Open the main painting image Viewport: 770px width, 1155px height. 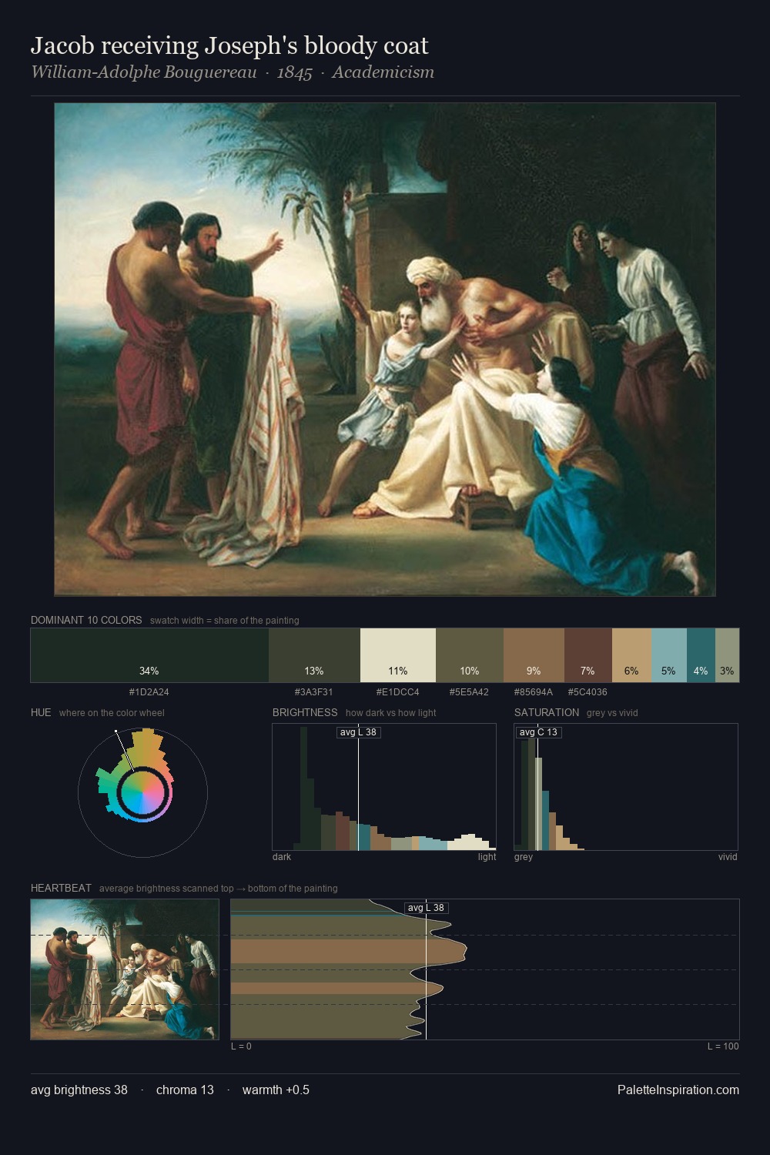click(x=385, y=350)
